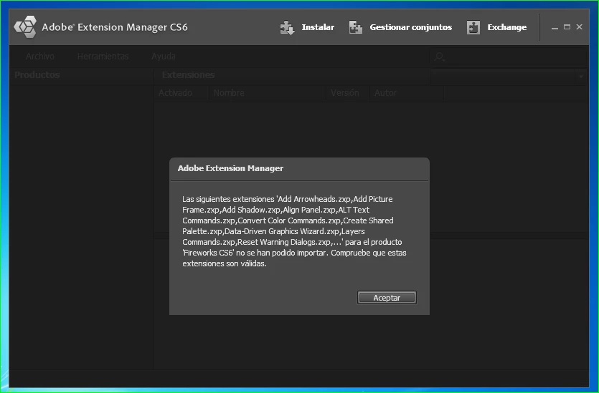Click the Instalar label in the toolbar
This screenshot has width=599, height=393.
tap(318, 27)
